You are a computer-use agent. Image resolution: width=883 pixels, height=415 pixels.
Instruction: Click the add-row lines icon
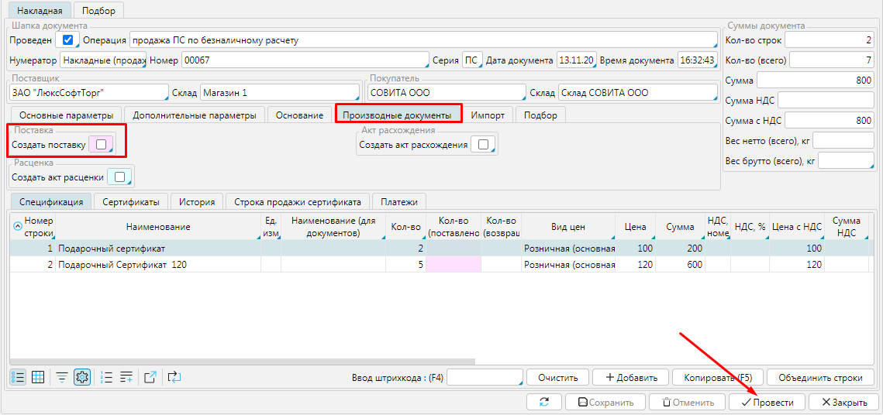coord(126,377)
